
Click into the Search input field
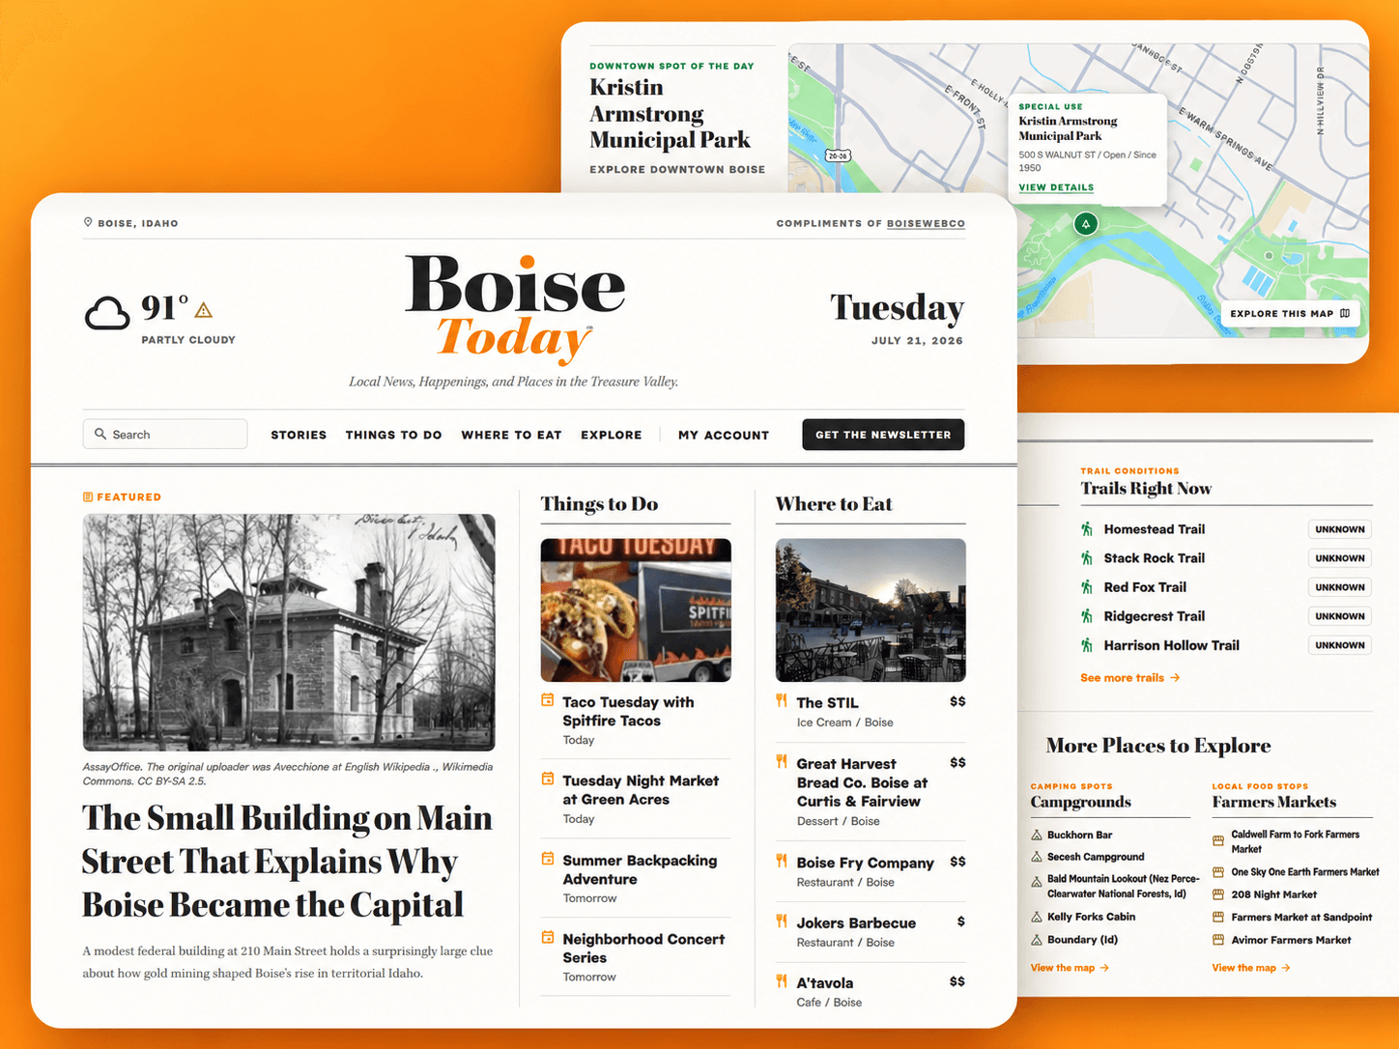[165, 435]
